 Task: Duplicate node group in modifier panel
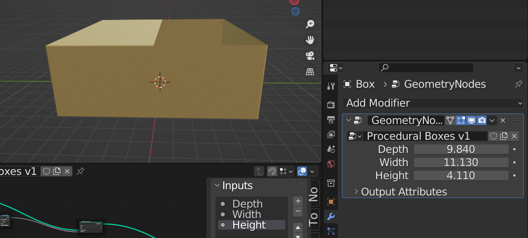click(504, 136)
